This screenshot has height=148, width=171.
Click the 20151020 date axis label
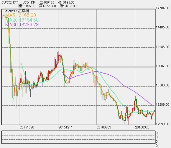point(27,127)
